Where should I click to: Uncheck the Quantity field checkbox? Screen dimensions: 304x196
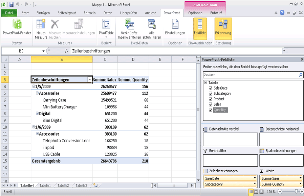click(210, 110)
